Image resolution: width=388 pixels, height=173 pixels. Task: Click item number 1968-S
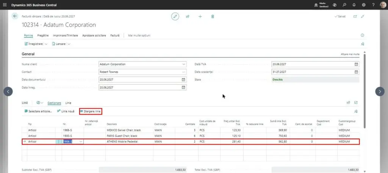coord(67,130)
